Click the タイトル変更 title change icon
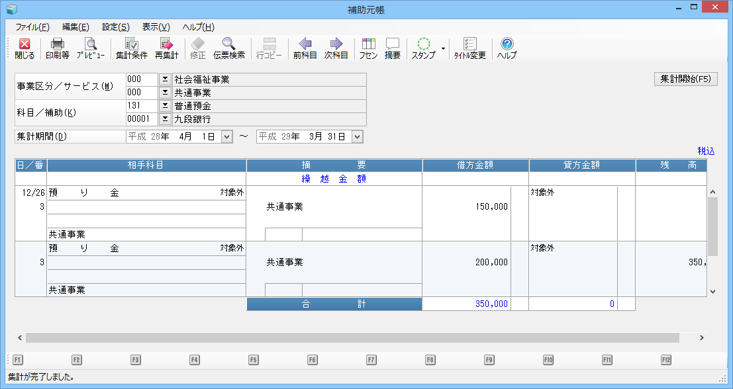The width and height of the screenshot is (733, 389). [x=469, y=48]
